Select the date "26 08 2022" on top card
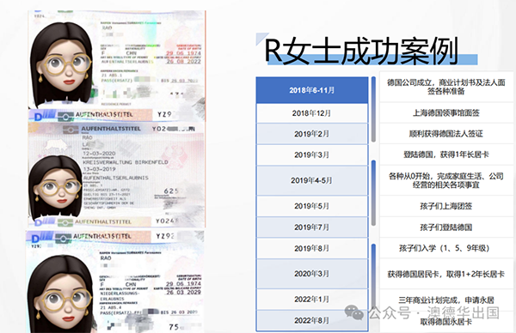 [x=183, y=62]
